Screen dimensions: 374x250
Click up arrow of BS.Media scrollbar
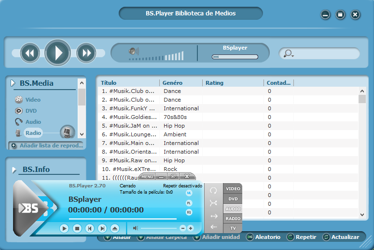point(82,83)
